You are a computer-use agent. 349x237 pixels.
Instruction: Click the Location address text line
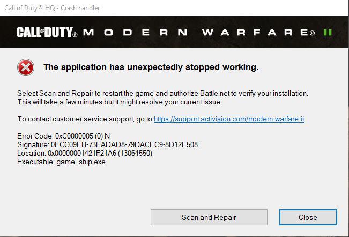pyautogui.click(x=85, y=153)
